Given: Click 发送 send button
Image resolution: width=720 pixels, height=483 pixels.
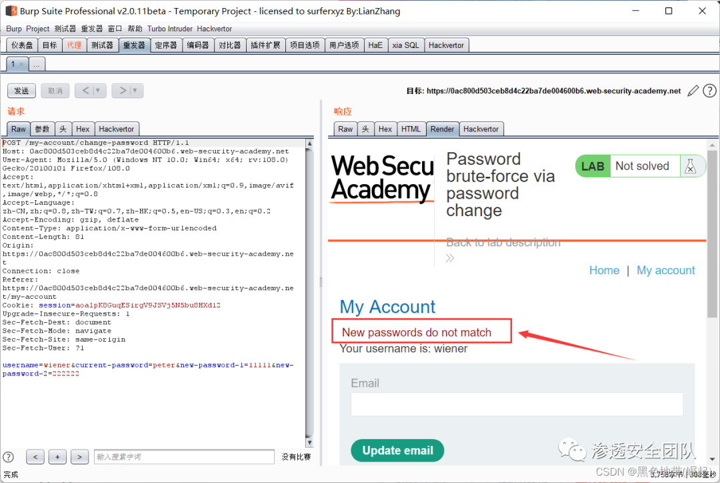Looking at the screenshot, I should pyautogui.click(x=21, y=91).
